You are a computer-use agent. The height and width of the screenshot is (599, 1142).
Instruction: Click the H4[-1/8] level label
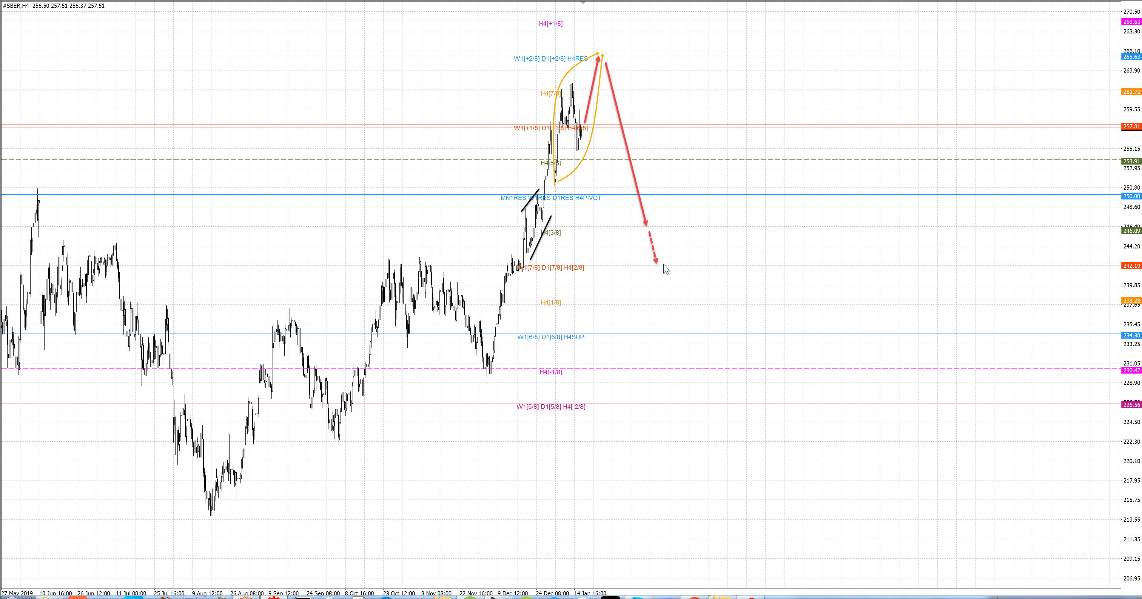tap(551, 372)
